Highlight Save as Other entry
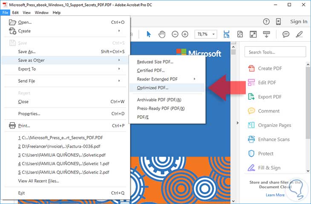This screenshot has height=204, width=311. (65, 60)
